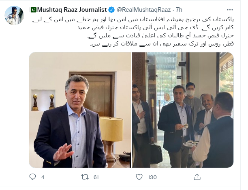Click the first Urdu line of tweet text
Viewport: 248px width, 190px height.
point(133,19)
